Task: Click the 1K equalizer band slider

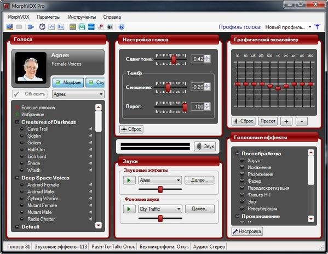Action: pos(278,88)
